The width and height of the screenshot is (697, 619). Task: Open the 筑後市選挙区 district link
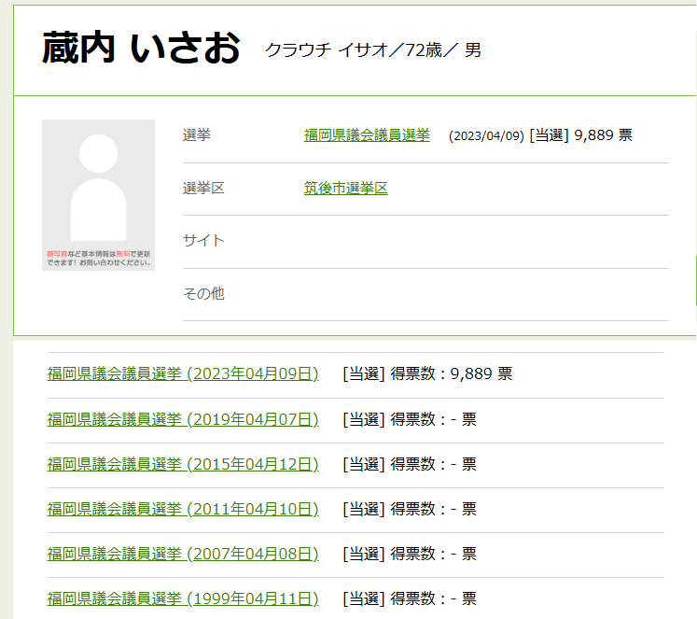(x=346, y=189)
